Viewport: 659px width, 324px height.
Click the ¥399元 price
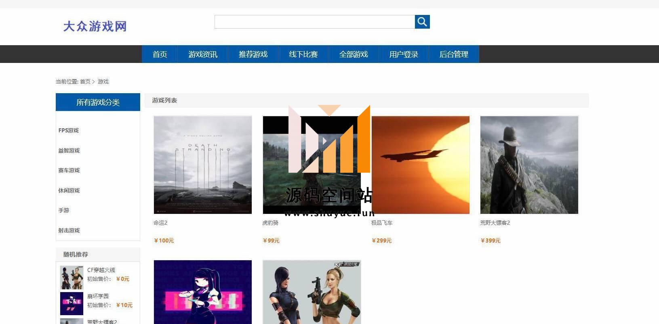(491, 240)
